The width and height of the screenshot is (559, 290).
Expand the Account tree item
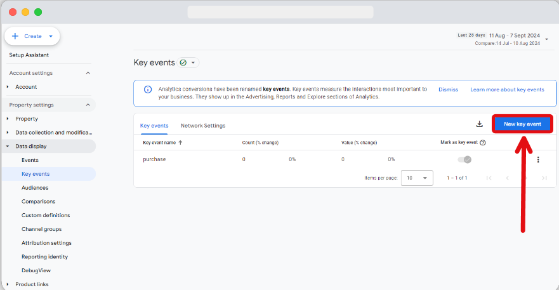pyautogui.click(x=8, y=87)
